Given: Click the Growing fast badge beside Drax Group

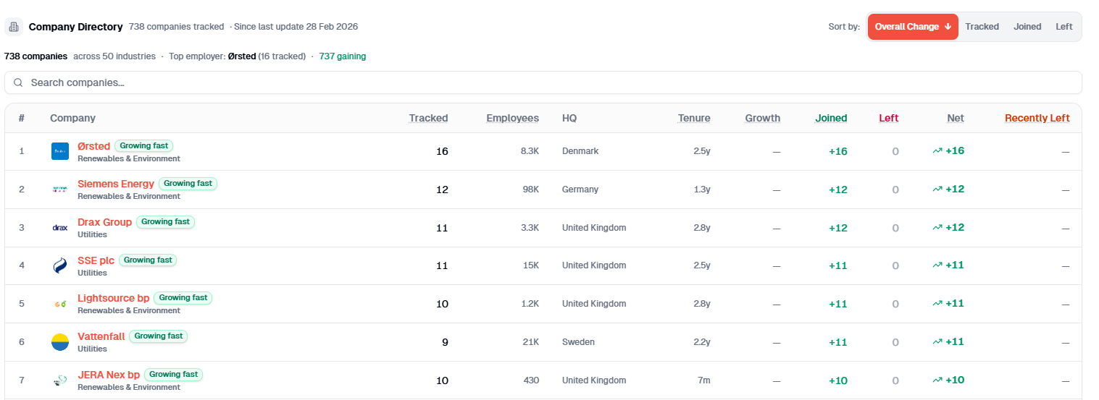Looking at the screenshot, I should 165,222.
